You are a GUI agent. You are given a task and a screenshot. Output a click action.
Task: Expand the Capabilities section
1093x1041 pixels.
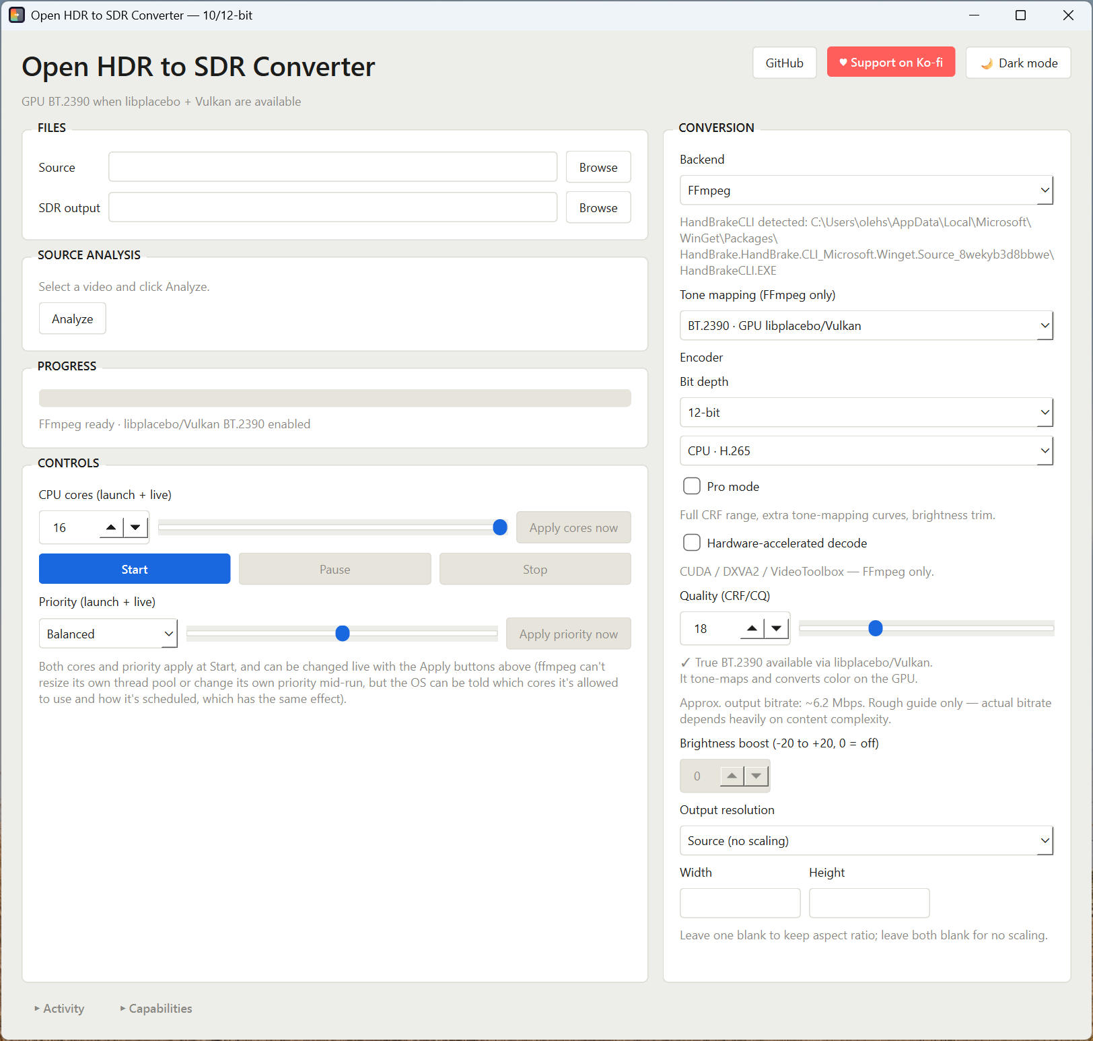[156, 1008]
